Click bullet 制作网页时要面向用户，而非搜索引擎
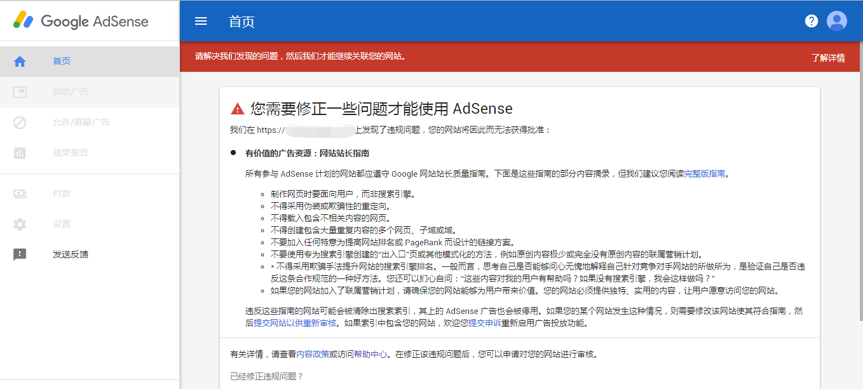863x389 pixels. (x=343, y=194)
